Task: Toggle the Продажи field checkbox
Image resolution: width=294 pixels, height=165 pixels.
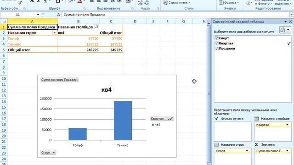Action: [216, 49]
